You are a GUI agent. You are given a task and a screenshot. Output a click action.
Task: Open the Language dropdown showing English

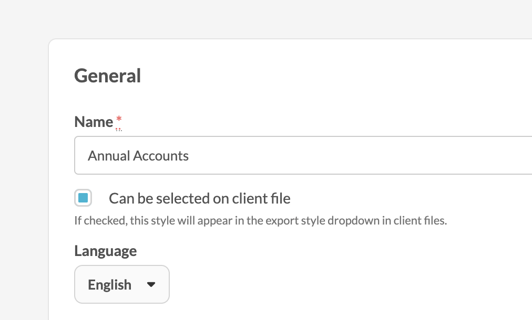pos(122,284)
